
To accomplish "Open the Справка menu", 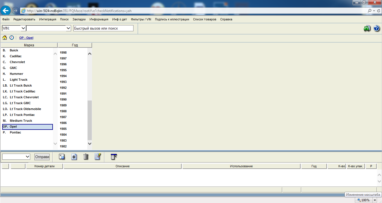I will (226, 19).
